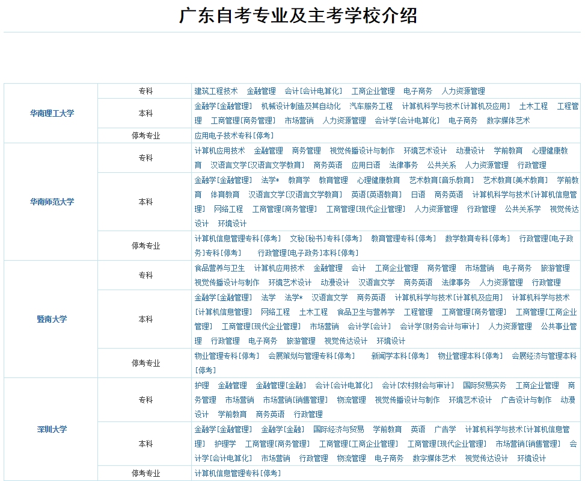Image resolution: width=585 pixels, height=481 pixels.
Task: Open 工商管理[工商企业管理] in 深圳大学 本科
Action: [358, 444]
